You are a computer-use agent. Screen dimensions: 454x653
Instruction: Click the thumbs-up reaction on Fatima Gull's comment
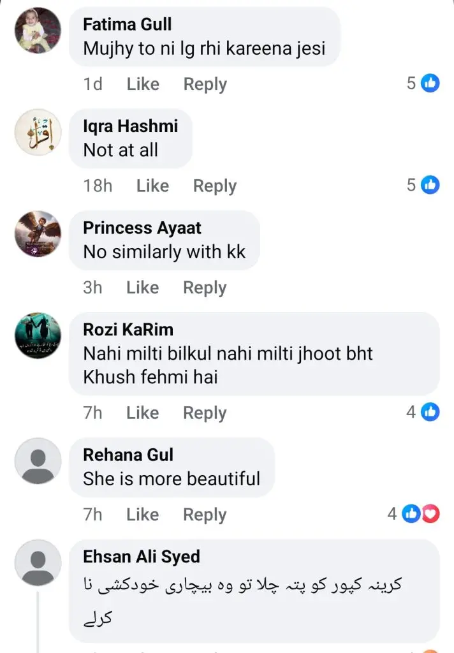430,83
